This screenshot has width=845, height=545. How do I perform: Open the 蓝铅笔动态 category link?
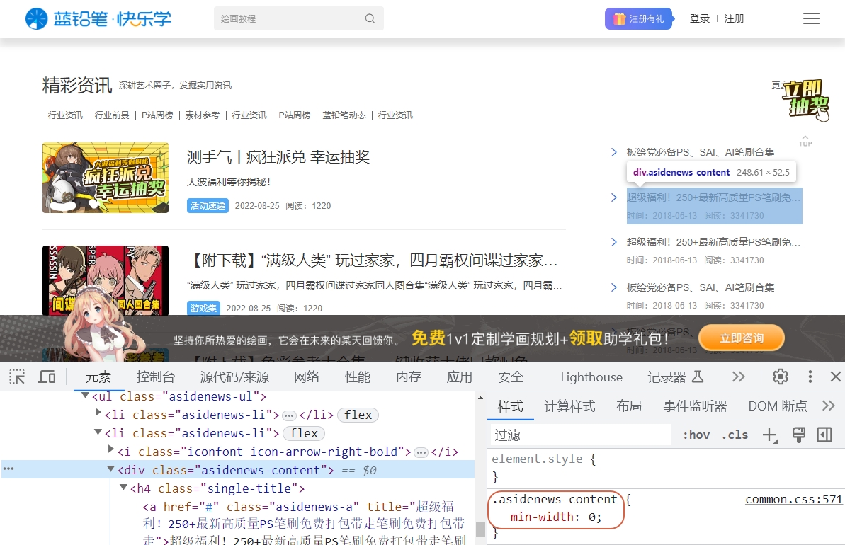[x=344, y=115]
